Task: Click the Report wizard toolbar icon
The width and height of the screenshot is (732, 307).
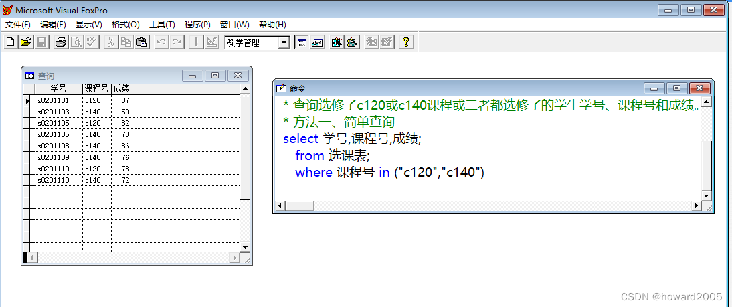Action: 353,42
